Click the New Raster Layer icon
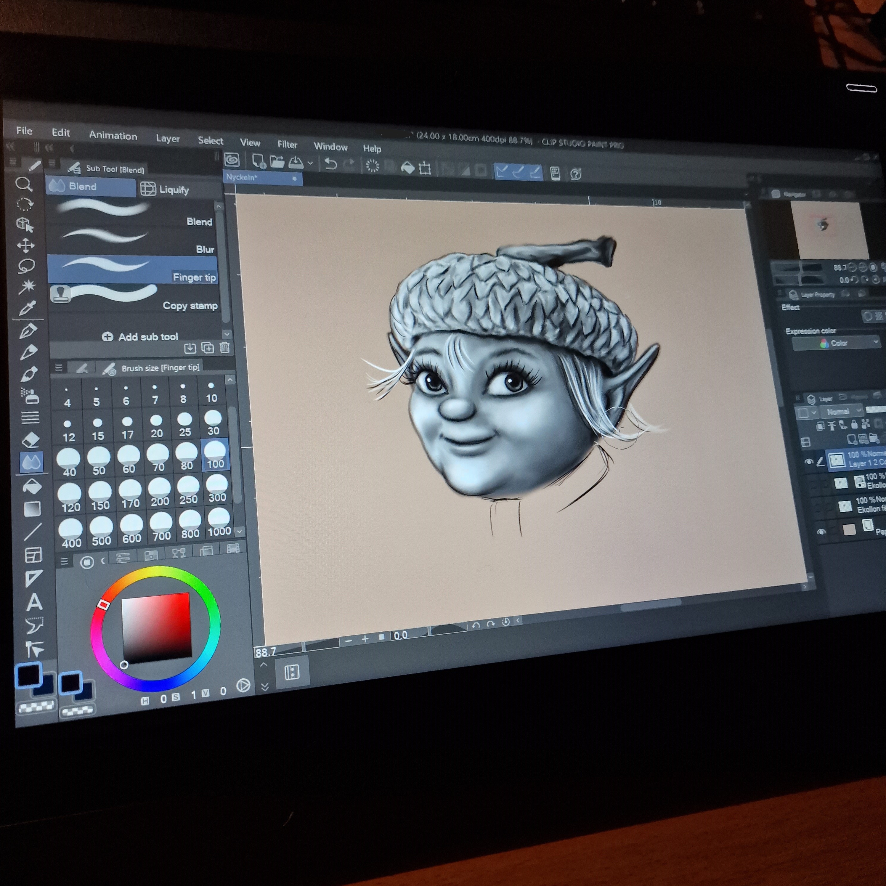The image size is (886, 886). coord(852,440)
